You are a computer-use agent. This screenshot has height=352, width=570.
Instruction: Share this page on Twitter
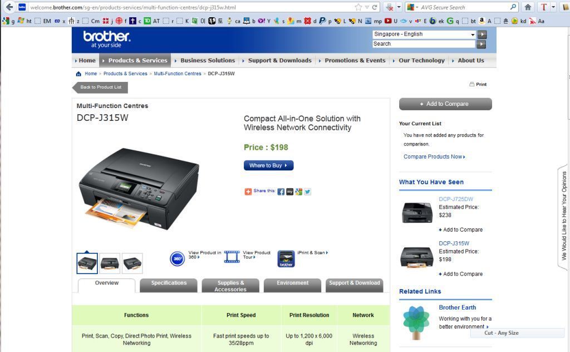(x=307, y=192)
